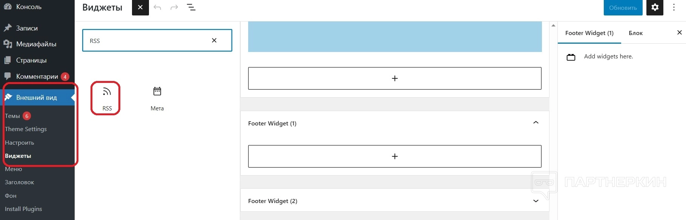The width and height of the screenshot is (686, 220).
Task: Click the redo arrow icon
Action: 174,8
